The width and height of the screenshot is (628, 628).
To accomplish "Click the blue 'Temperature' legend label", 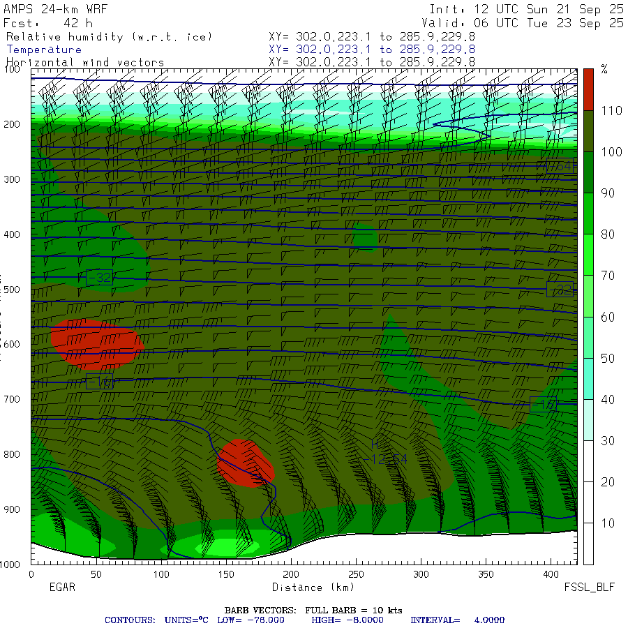I will pyautogui.click(x=44, y=50).
